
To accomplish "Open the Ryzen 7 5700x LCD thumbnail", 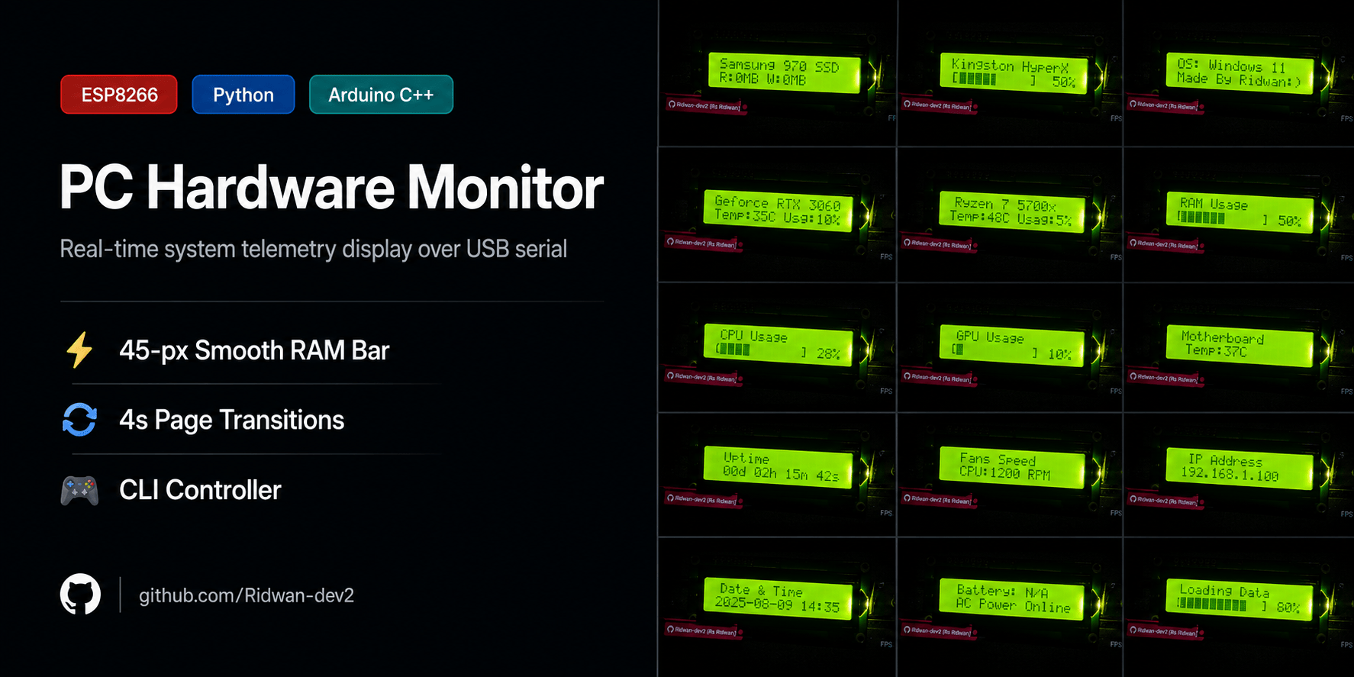I will coord(1011,215).
